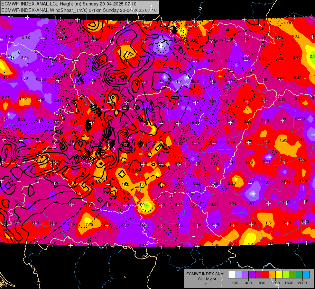Click the map value 5.53

coord(197,204)
